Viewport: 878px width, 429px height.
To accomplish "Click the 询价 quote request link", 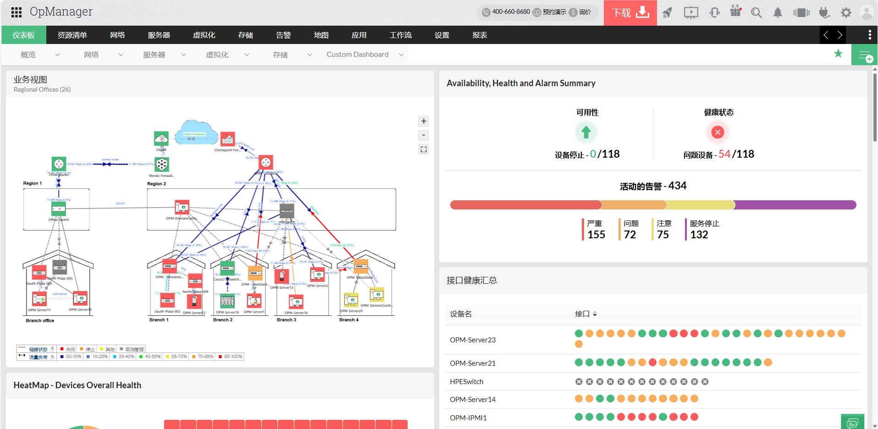I will tap(585, 12).
